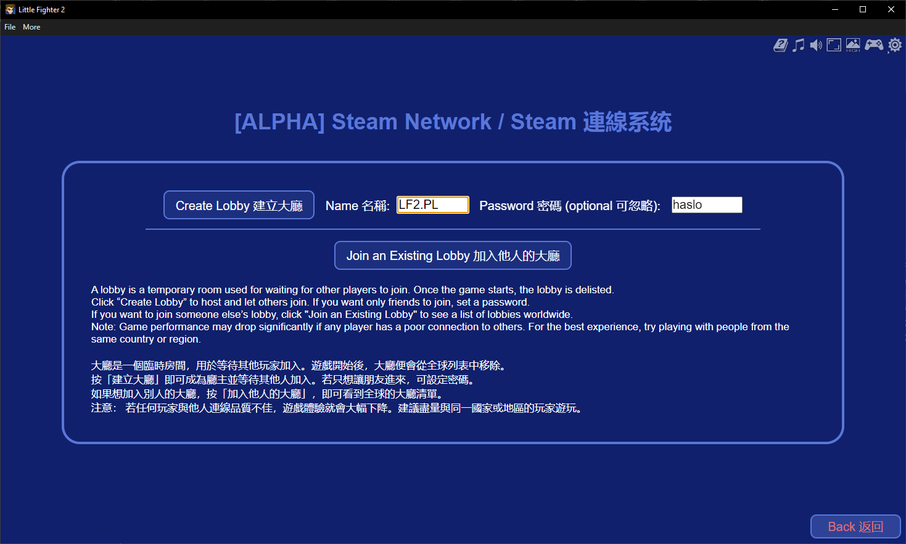
Task: Maximize the Little Fighter 2 window
Action: pyautogui.click(x=863, y=9)
